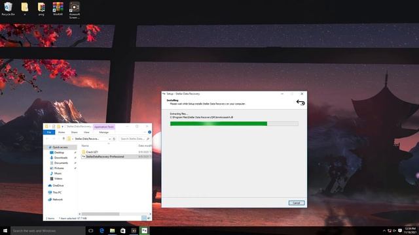Select the StellarDataRecovery Professional file
419x235 pixels.
(x=105, y=157)
